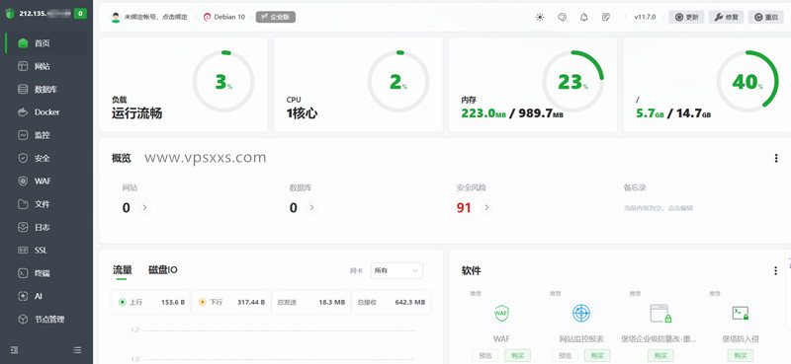Click the Debian 10 system label
Viewport: 791px width, 364px height.
pos(224,17)
